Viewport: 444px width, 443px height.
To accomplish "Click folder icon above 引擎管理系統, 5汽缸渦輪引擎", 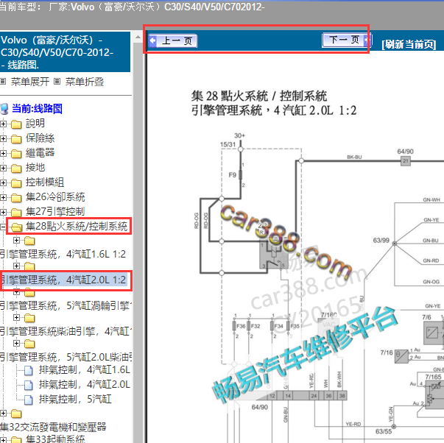I will tap(29, 292).
